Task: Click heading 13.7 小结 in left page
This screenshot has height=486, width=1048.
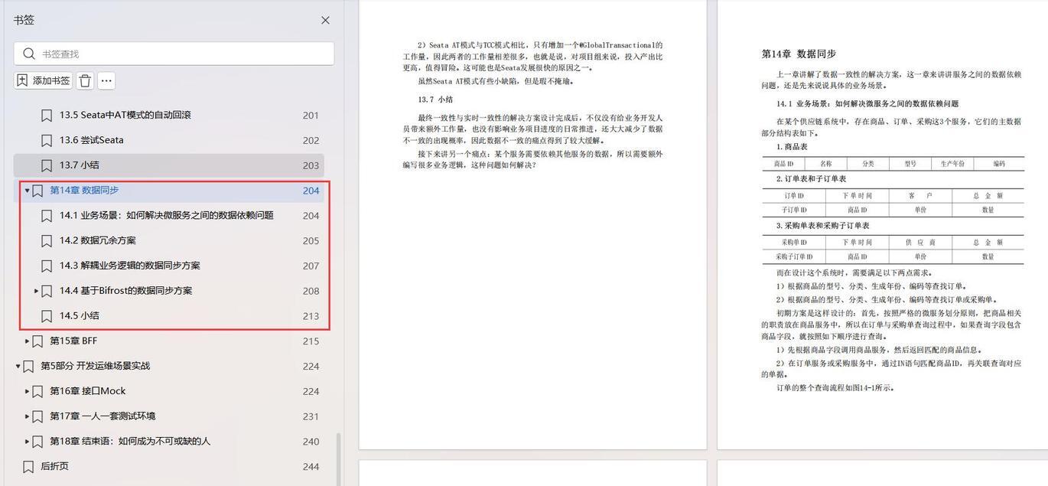Action: (x=435, y=99)
